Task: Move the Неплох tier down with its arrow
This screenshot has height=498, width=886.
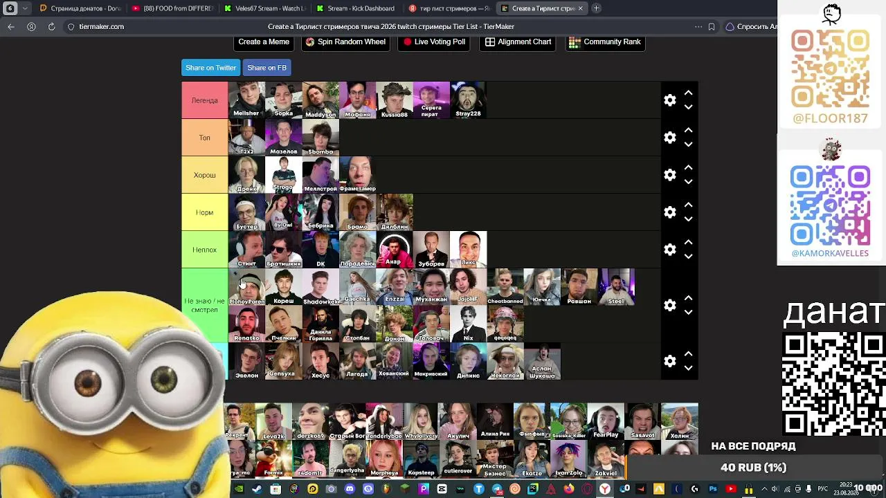Action: coord(688,257)
